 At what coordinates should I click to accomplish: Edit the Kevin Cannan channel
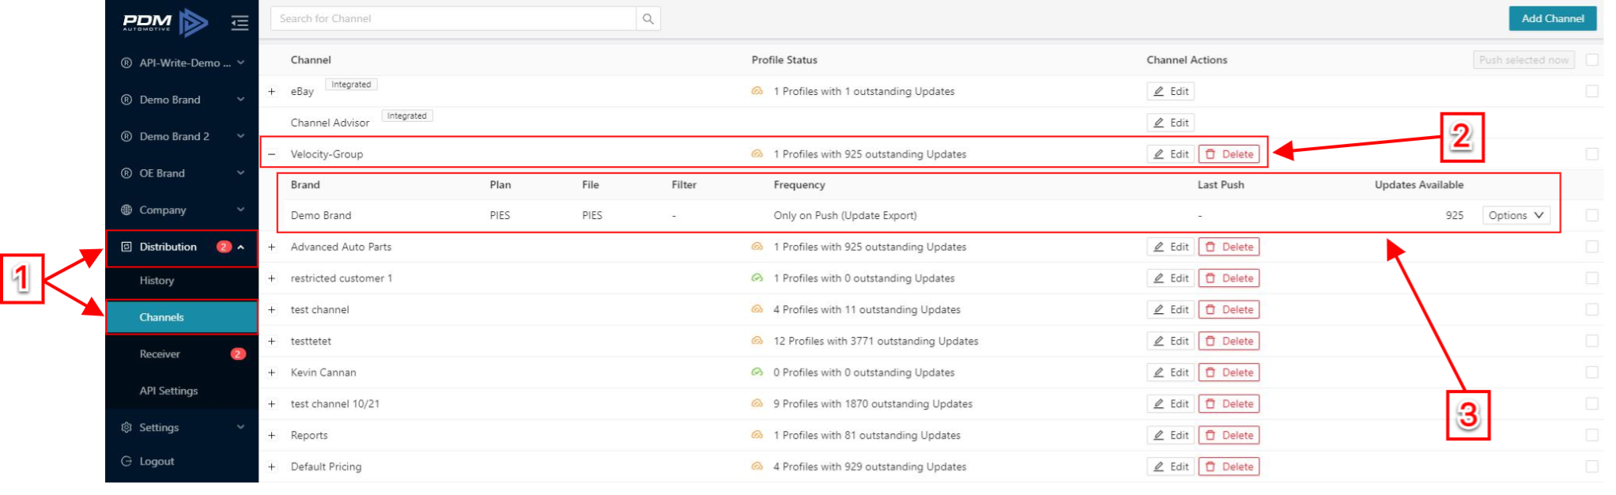1170,372
